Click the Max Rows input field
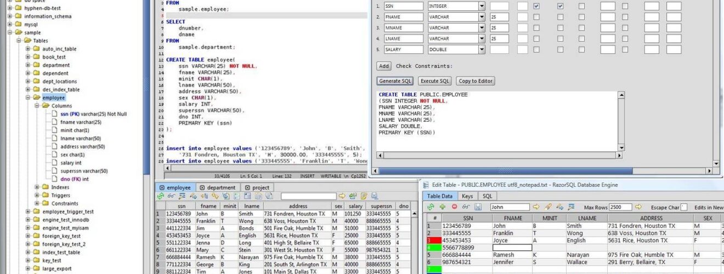This screenshot has width=724, height=274. pos(621,207)
